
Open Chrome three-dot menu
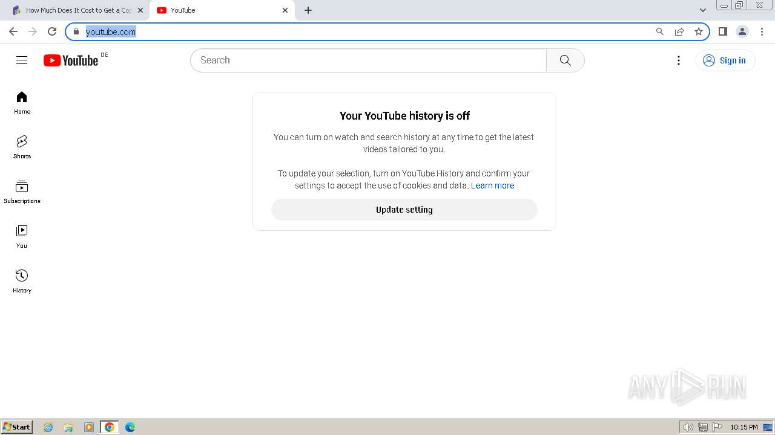[762, 31]
